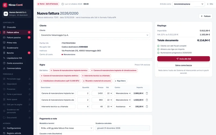Click the Liquidazione IVA percent icon
Viewport: 216px width, 135px height.
pos(4,58)
